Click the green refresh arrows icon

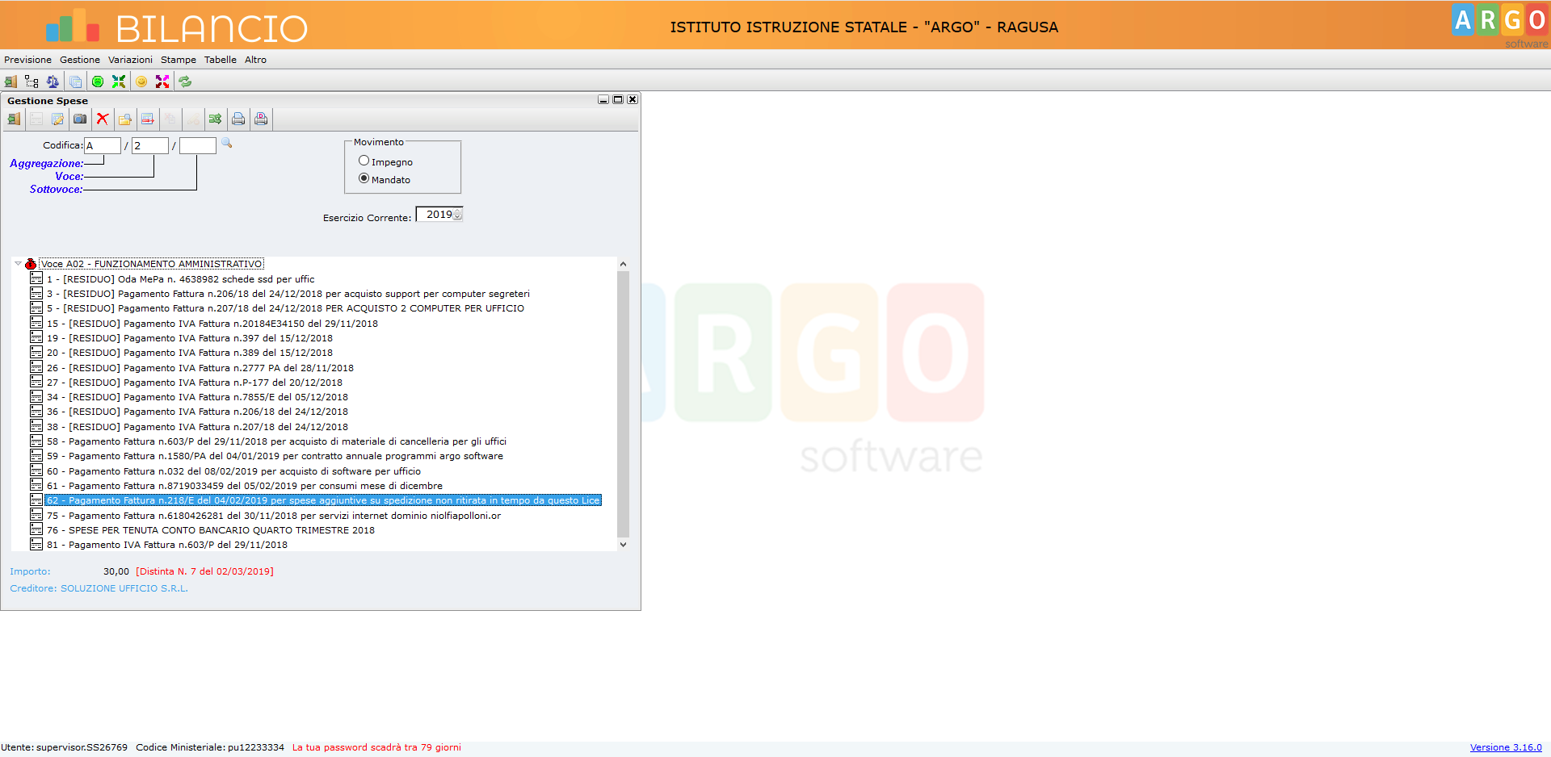click(185, 82)
